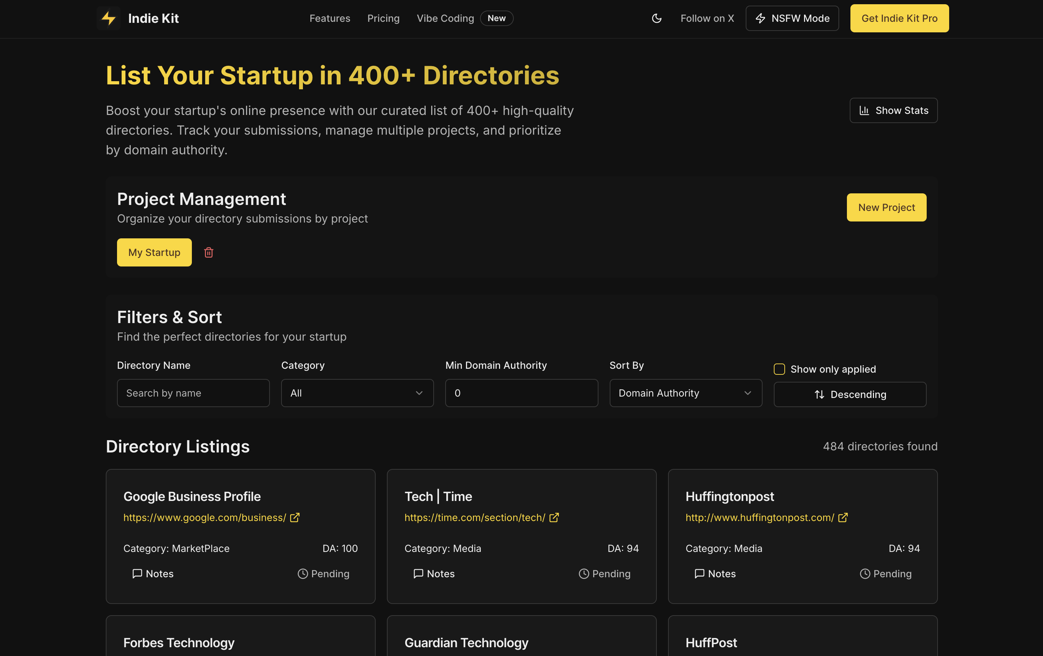The height and width of the screenshot is (656, 1043).
Task: Click Pending status on Google Business Profile
Action: tap(324, 574)
